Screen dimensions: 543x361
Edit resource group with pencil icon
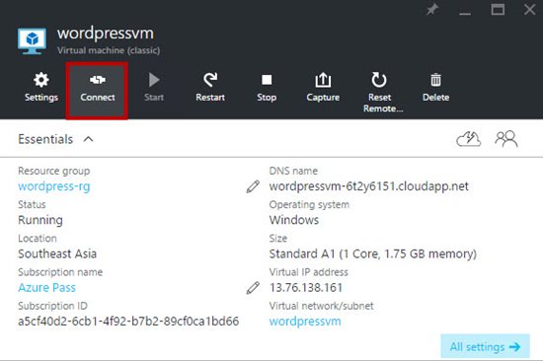tap(253, 186)
